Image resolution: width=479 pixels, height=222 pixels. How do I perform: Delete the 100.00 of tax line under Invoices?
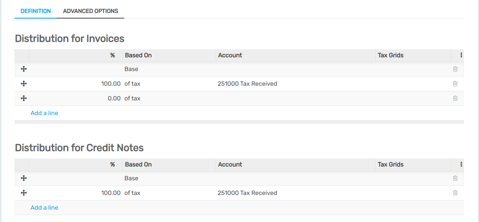pyautogui.click(x=455, y=84)
